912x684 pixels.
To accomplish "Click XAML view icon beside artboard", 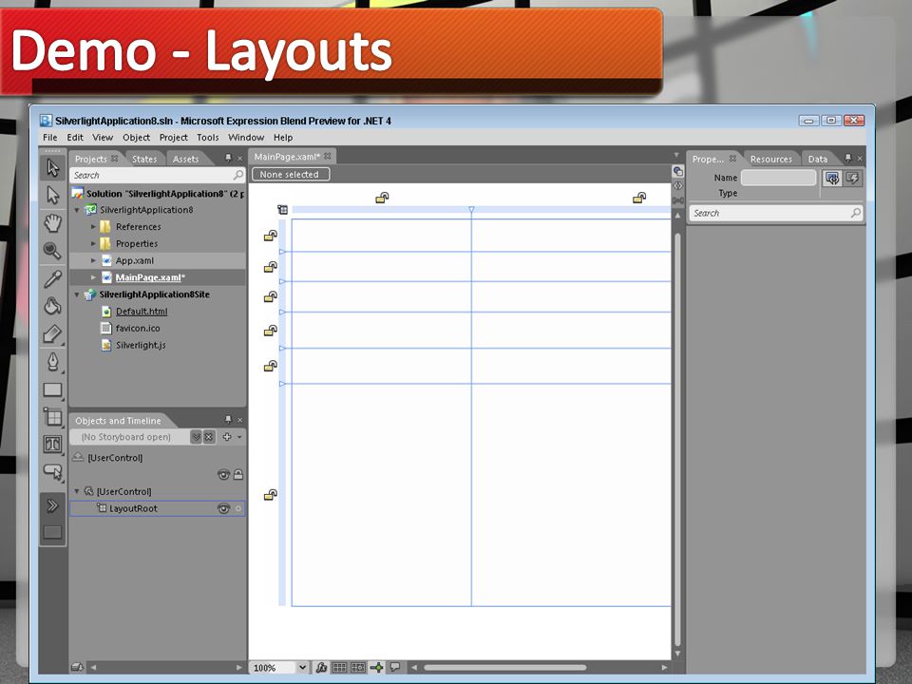I will tap(678, 185).
